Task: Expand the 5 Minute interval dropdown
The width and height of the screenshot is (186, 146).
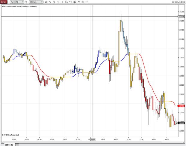Action: (x=42, y=2)
